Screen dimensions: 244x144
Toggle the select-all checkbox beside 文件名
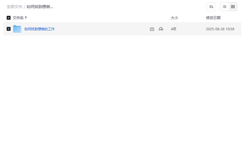pos(9,18)
